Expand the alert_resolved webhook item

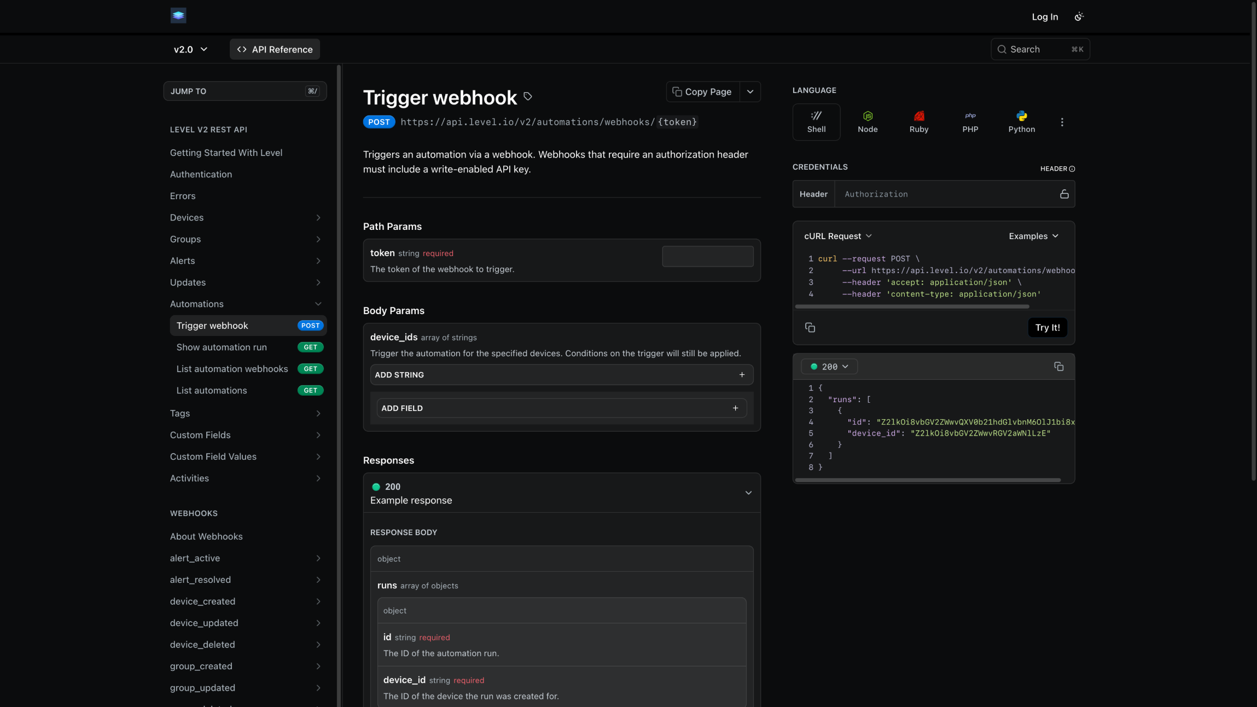pos(318,580)
